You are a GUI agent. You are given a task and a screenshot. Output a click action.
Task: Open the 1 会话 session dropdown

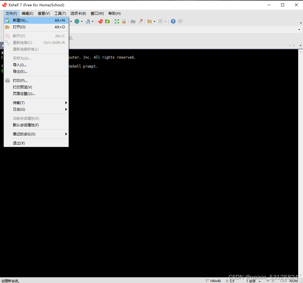tap(252, 281)
